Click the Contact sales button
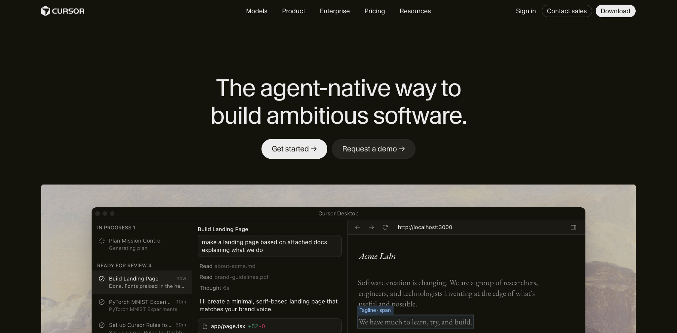The height and width of the screenshot is (333, 677). [x=567, y=11]
